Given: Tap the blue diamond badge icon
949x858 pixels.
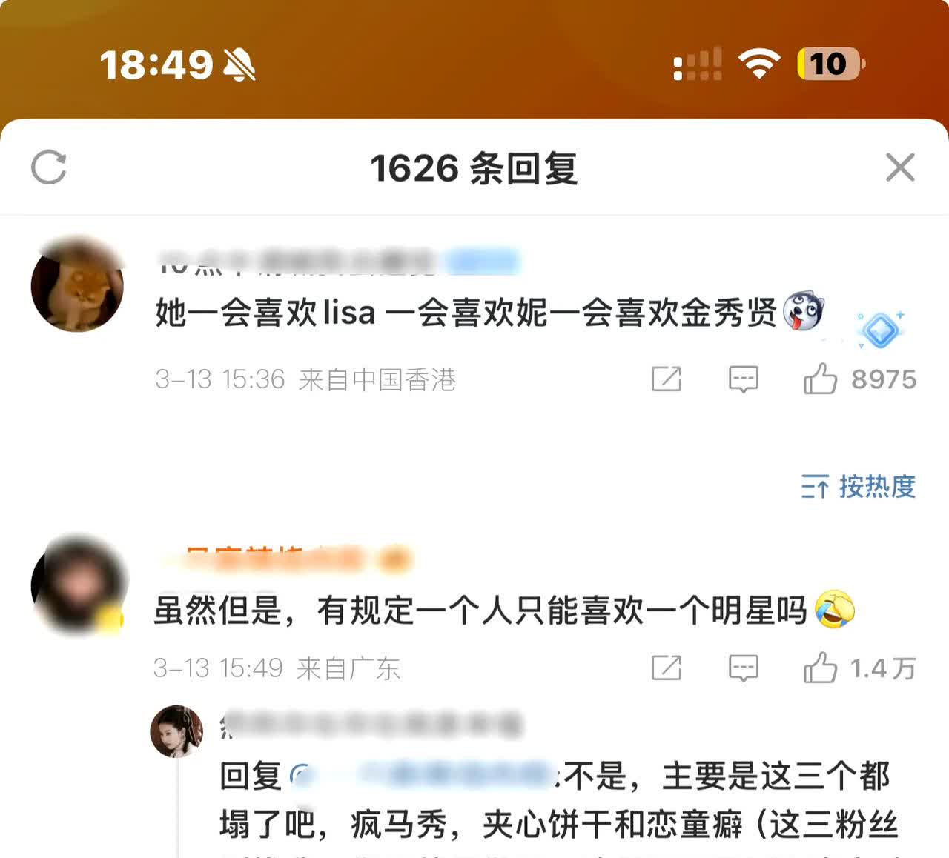Looking at the screenshot, I should pyautogui.click(x=880, y=330).
